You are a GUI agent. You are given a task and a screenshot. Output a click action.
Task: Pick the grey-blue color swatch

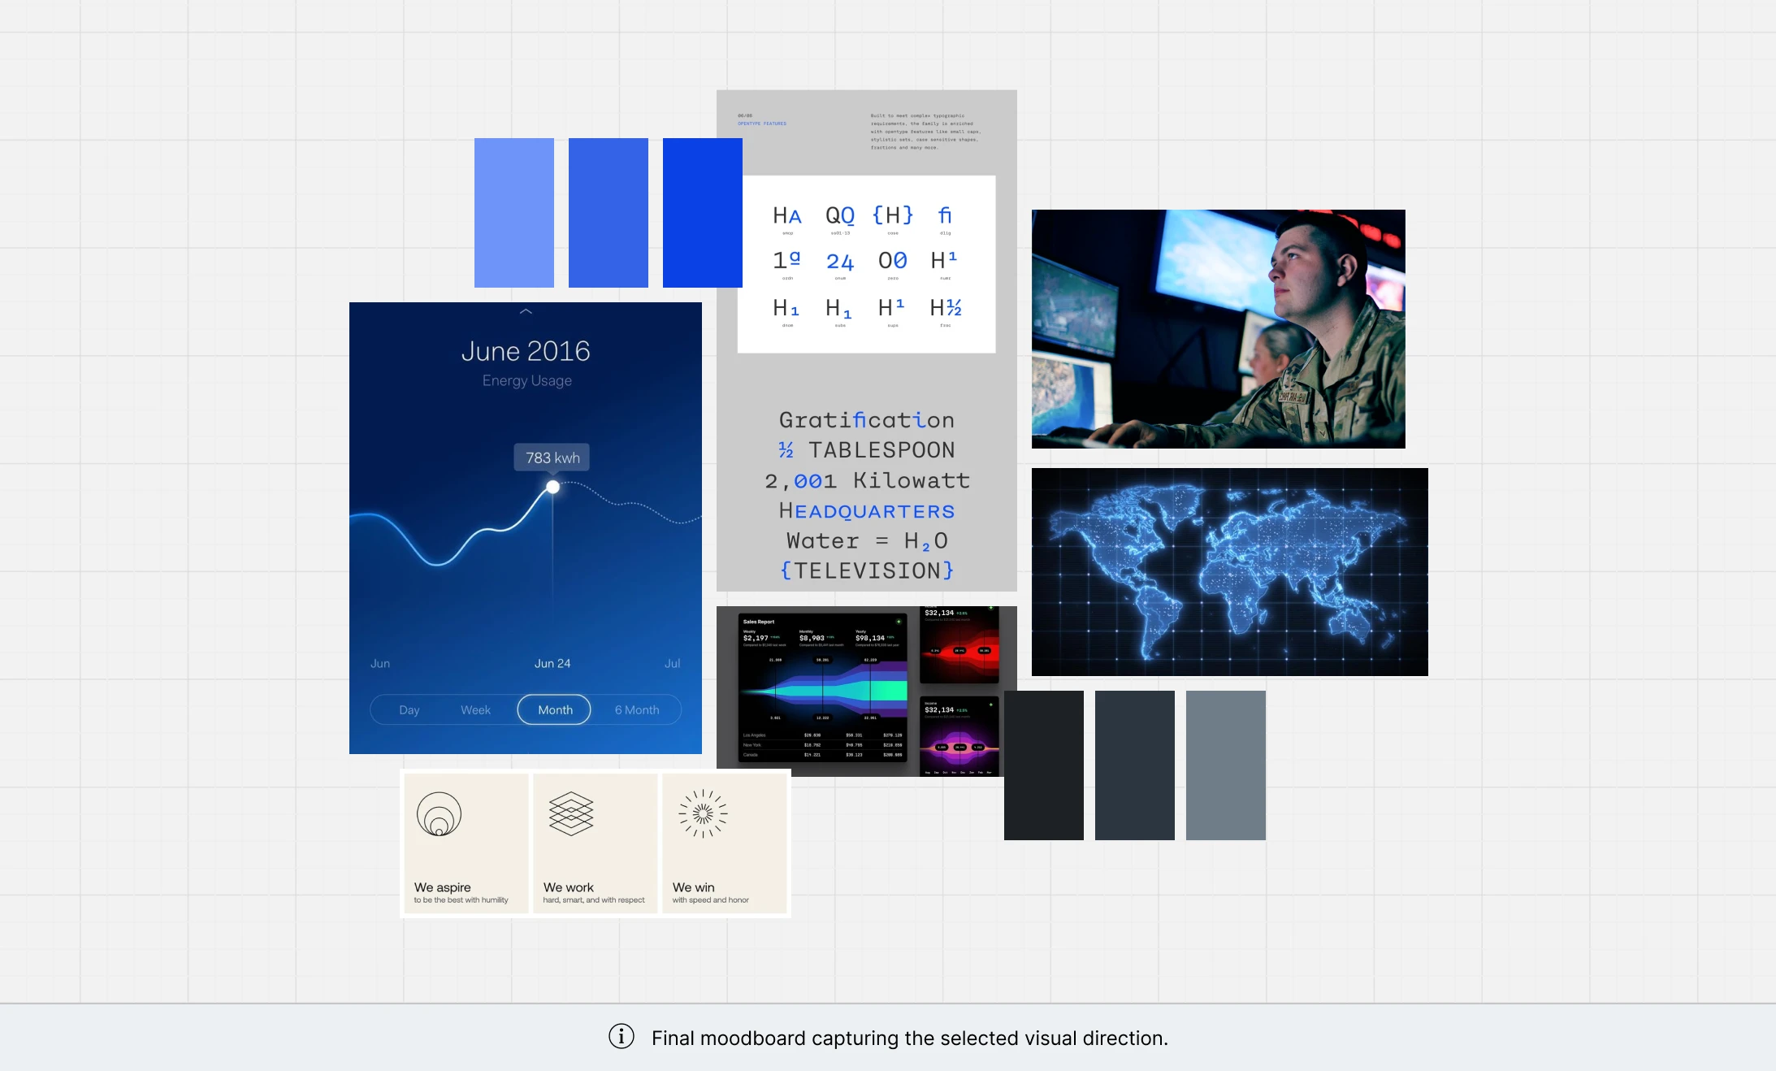[1226, 765]
